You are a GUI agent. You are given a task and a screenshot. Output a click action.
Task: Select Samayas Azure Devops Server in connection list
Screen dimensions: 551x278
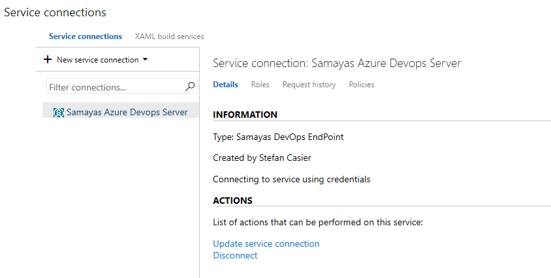tap(127, 112)
